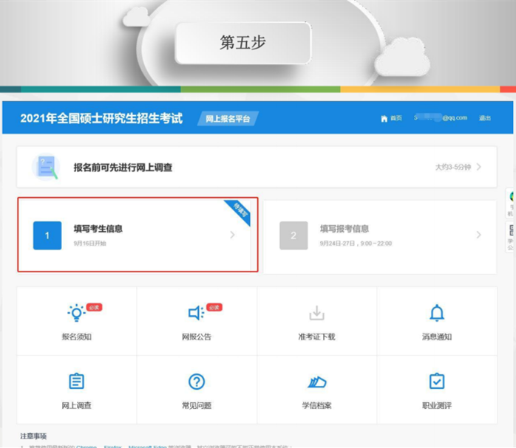Expand the 填写考生信息 step arrow
516x448 pixels.
pyautogui.click(x=232, y=235)
